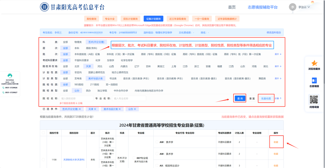Image resolution: width=325 pixels, height=168 pixels.
Task: Select 书法类 under 计划类型
Action: (113, 79)
